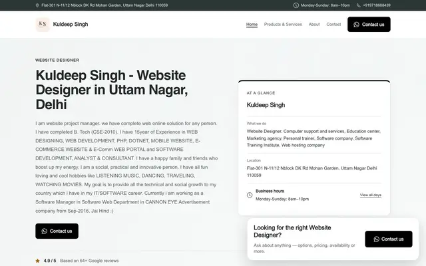Click the clock icon in top bar
The image size is (426, 266).
pyautogui.click(x=296, y=5)
